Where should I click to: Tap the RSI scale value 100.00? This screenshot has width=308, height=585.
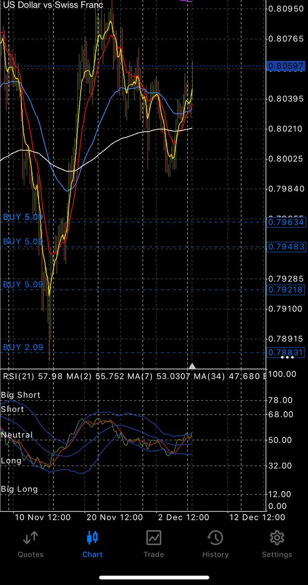click(x=282, y=374)
